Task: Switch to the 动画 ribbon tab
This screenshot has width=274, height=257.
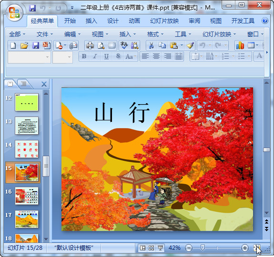Action: tap(134, 21)
